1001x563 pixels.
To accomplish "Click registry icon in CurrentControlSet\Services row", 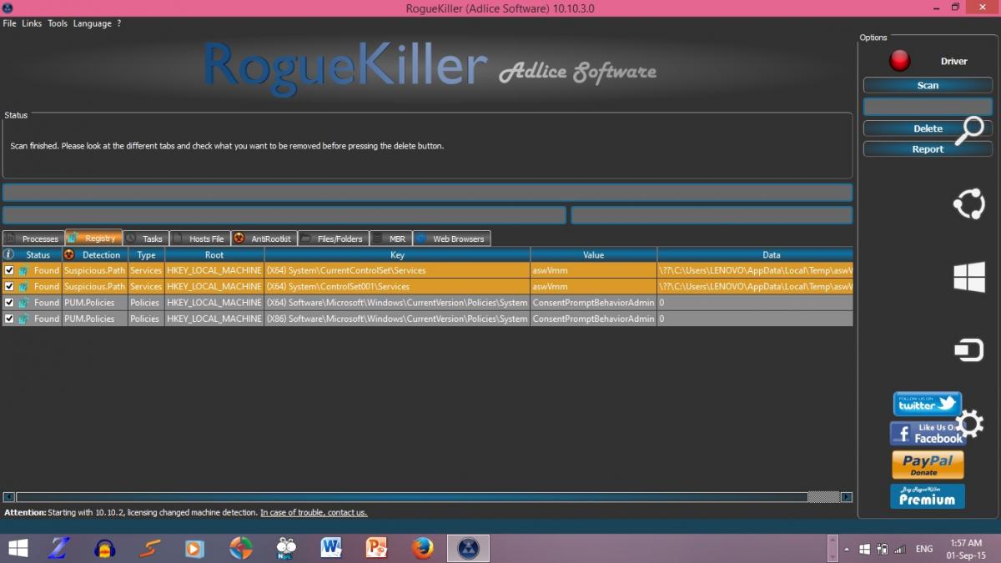I will (23, 270).
